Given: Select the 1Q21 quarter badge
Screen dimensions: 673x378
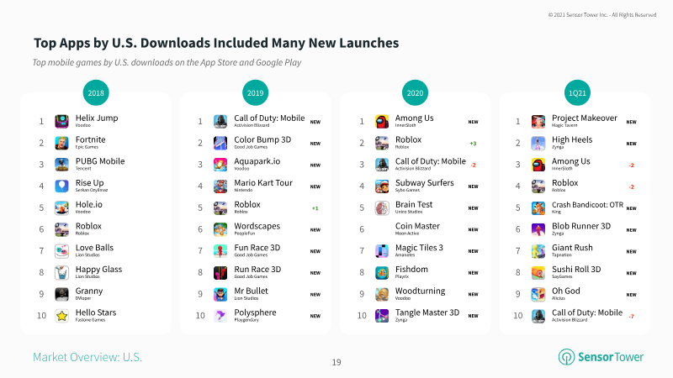Looking at the screenshot, I should (577, 92).
